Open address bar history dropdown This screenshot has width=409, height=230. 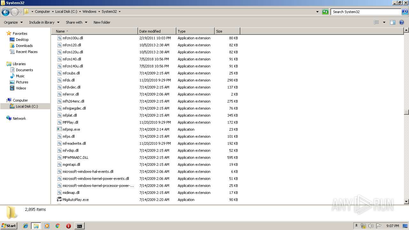(x=317, y=12)
